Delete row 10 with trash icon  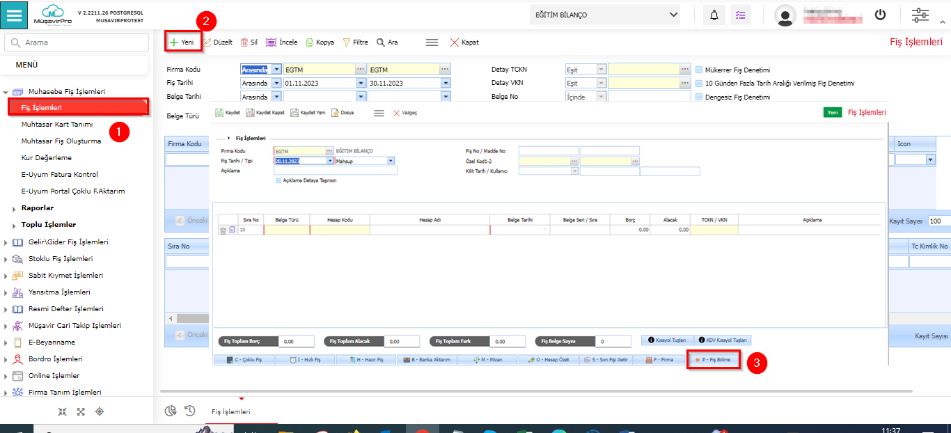(223, 230)
